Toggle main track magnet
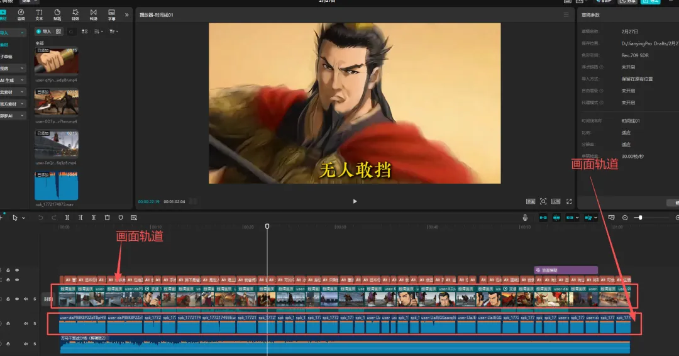679x356 pixels. coord(543,218)
